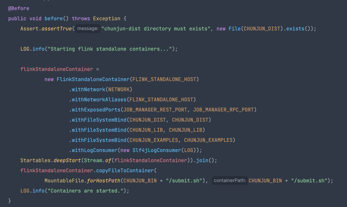This screenshot has width=347, height=207.
Task: Click the "chunjun-dist directory must exists" string
Action: pyautogui.click(x=156, y=29)
